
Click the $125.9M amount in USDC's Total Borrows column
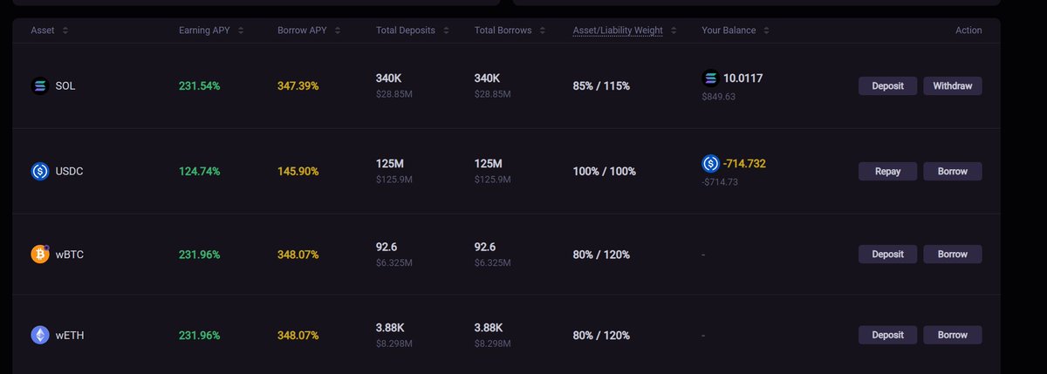tap(493, 179)
